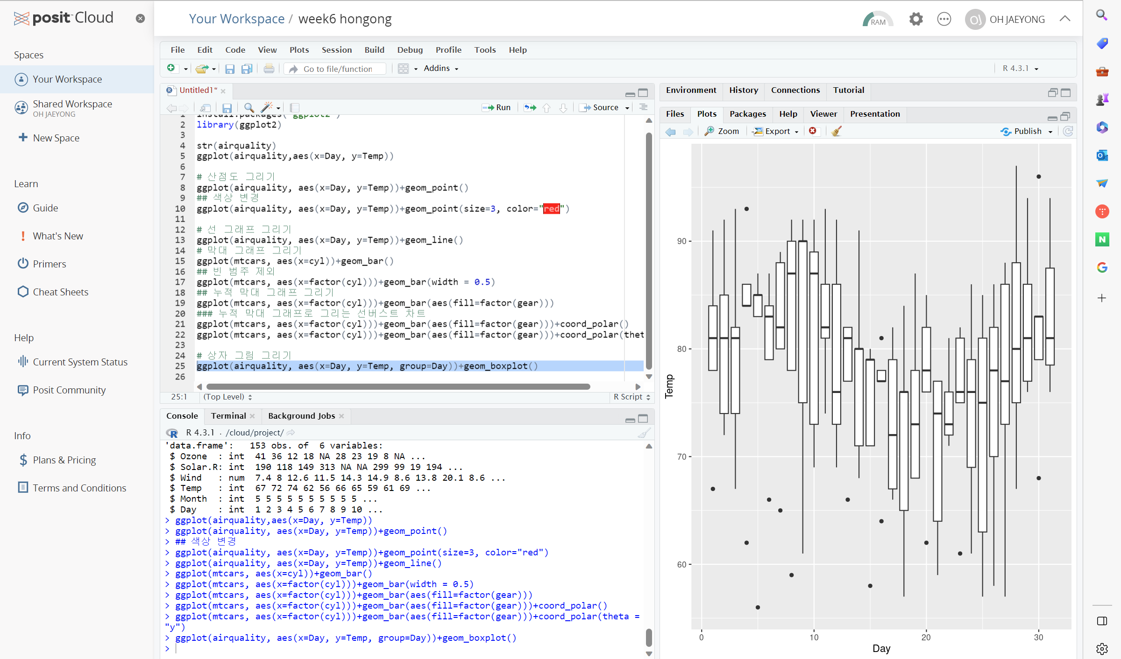
Task: Open Outlook from the browser sidebar
Action: 1102,155
